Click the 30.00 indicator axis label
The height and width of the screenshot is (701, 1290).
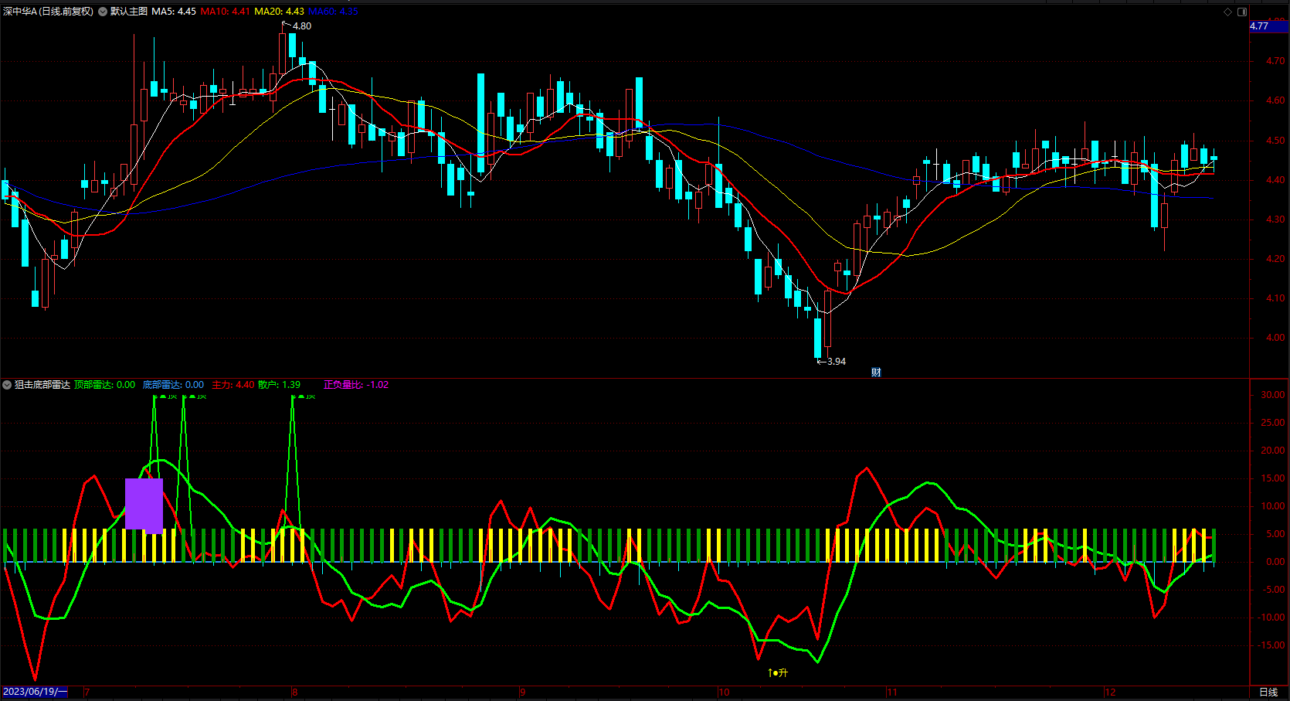[x=1273, y=395]
